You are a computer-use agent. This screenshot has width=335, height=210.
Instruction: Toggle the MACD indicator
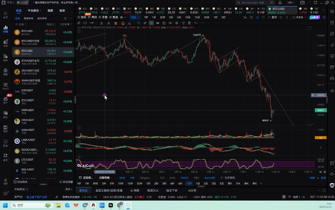[184, 178]
